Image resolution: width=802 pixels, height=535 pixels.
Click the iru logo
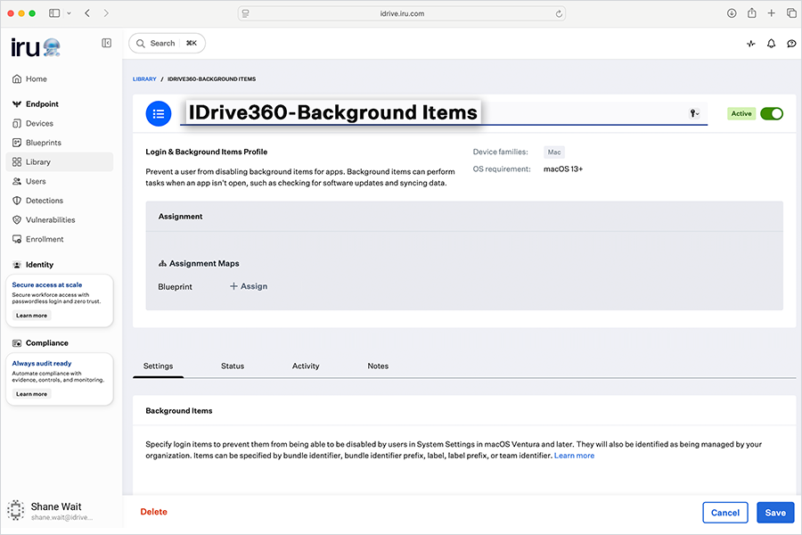tap(36, 47)
